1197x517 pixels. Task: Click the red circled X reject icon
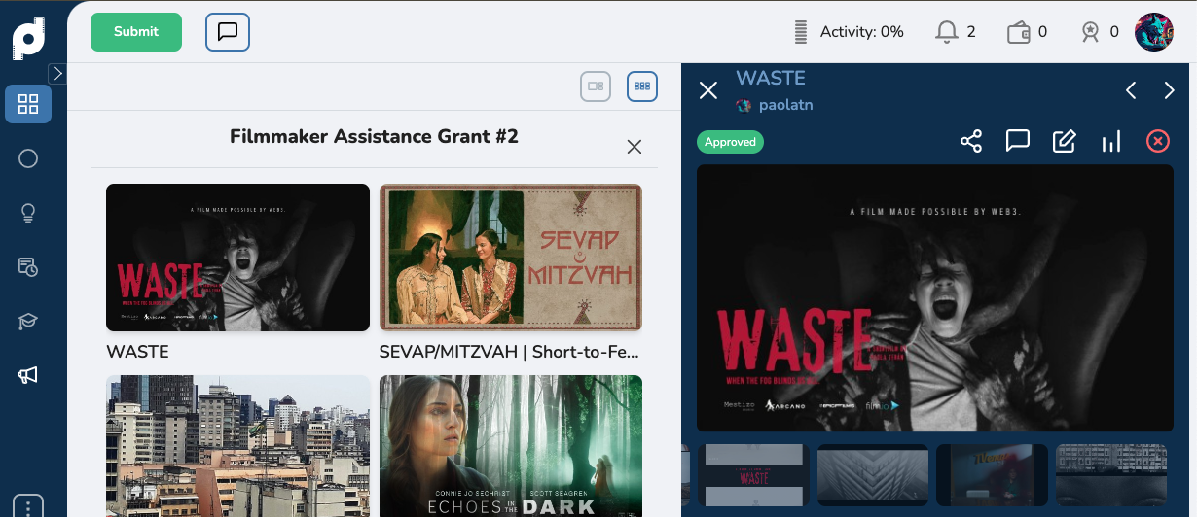pyautogui.click(x=1157, y=142)
